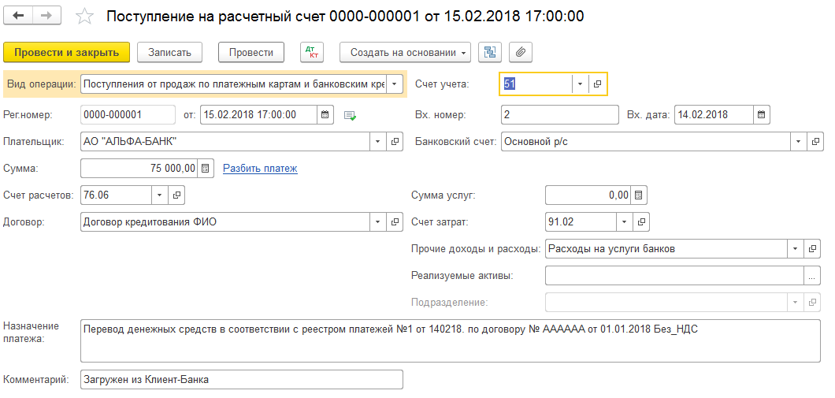Click Разбить платеж link
Image resolution: width=835 pixels, height=398 pixels.
[260, 168]
